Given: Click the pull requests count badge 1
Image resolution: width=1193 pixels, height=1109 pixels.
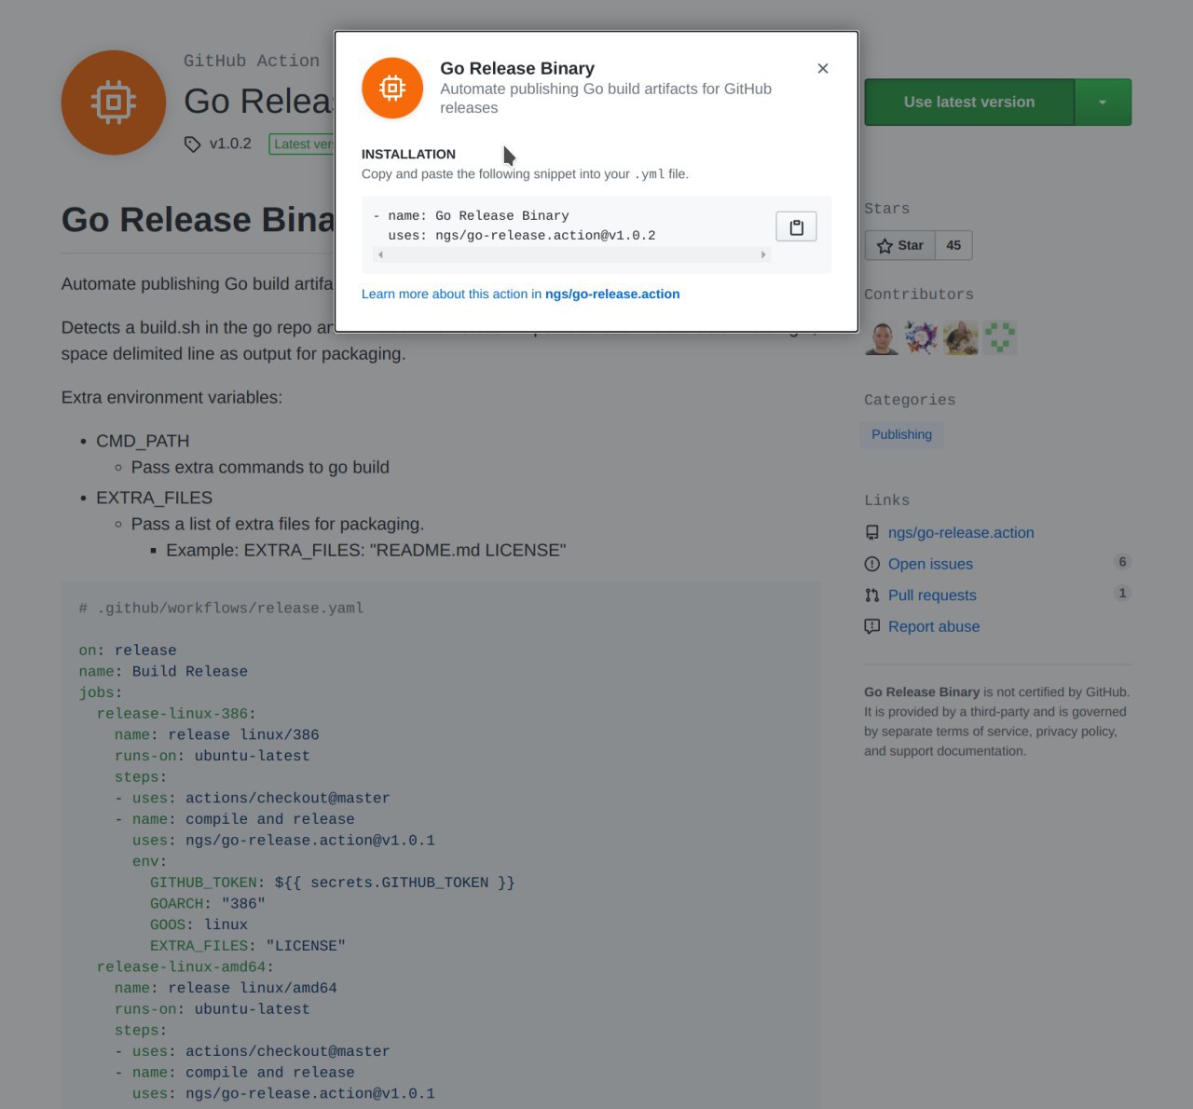Looking at the screenshot, I should 1122,593.
